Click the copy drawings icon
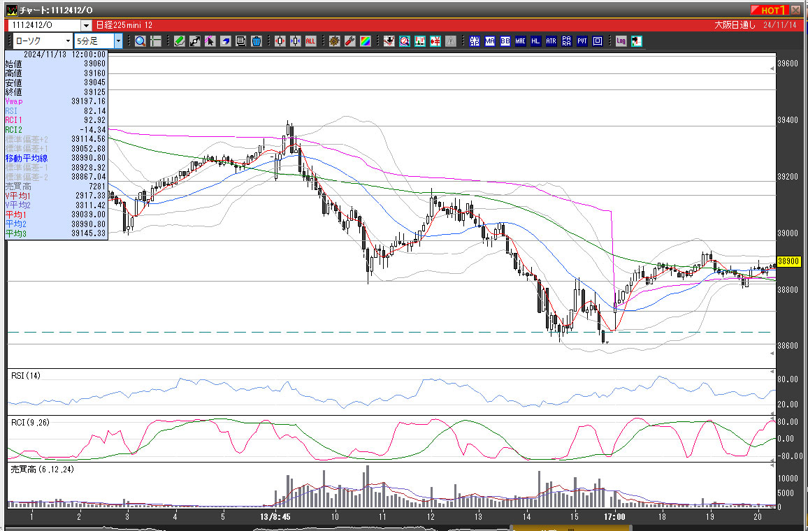 (240, 41)
